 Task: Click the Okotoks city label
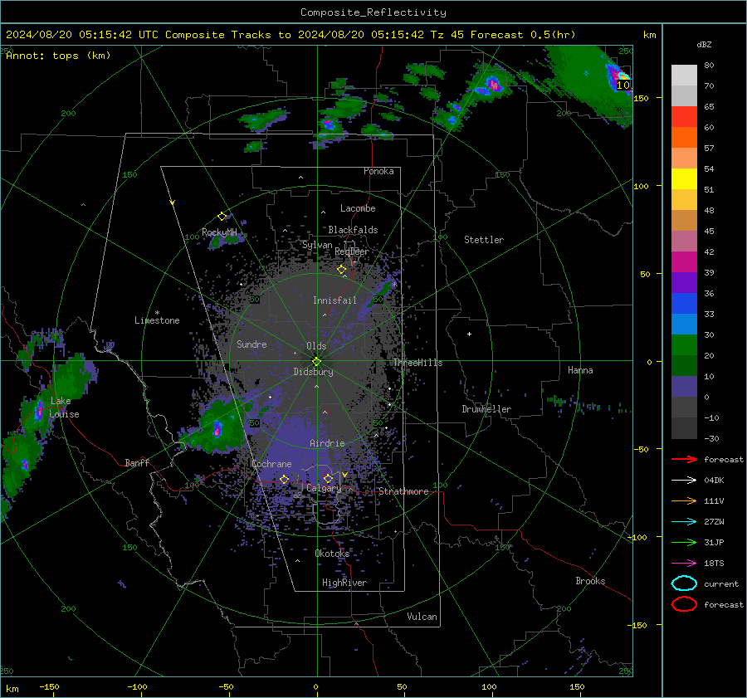(332, 553)
